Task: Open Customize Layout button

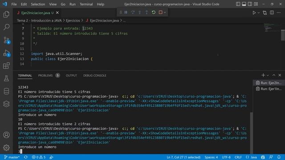Action: (x=256, y=4)
